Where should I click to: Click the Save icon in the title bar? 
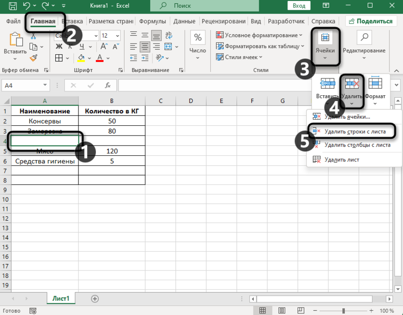(x=13, y=6)
